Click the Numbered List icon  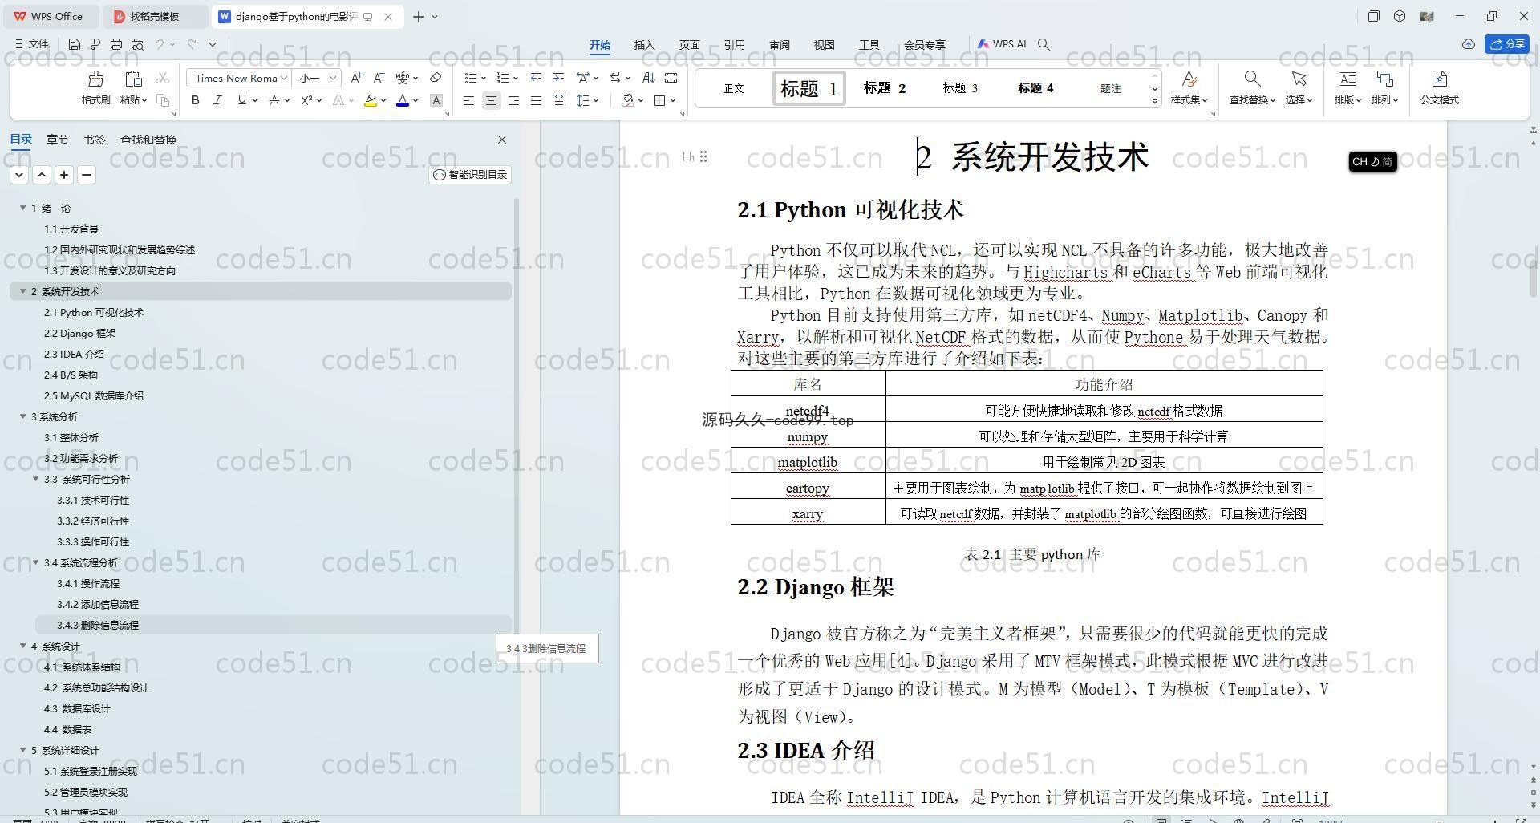[503, 78]
